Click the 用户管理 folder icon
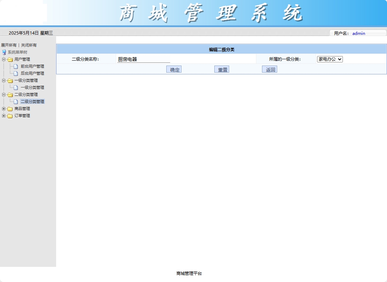The image size is (387, 282). 10,59
